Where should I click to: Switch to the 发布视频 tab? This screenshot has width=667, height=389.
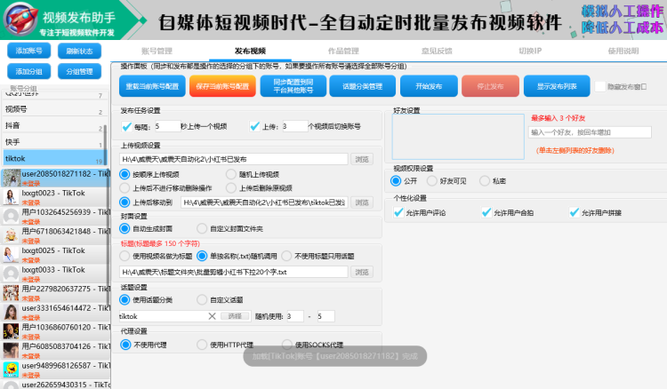point(250,51)
